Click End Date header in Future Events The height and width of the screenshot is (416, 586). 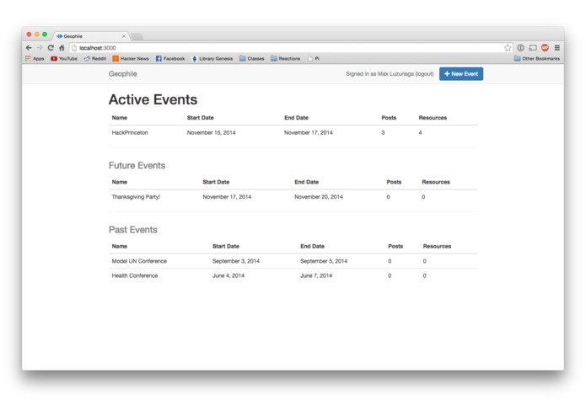[306, 182]
